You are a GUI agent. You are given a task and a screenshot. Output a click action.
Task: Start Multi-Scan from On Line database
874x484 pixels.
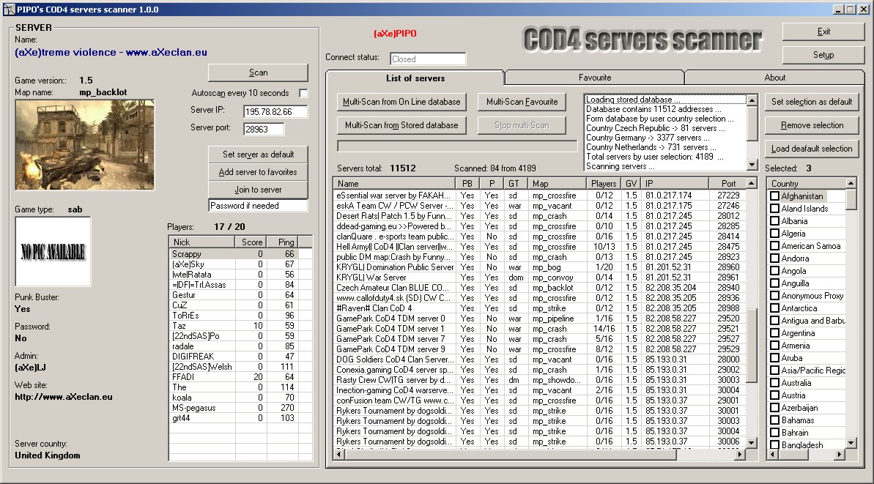(401, 102)
